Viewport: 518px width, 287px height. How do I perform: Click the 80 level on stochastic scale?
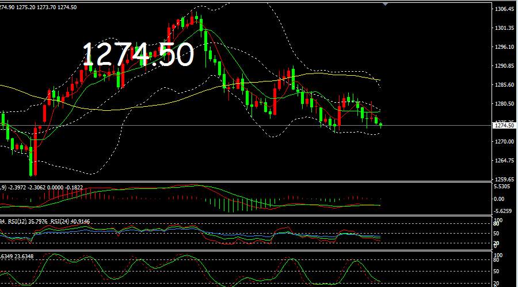click(x=496, y=260)
